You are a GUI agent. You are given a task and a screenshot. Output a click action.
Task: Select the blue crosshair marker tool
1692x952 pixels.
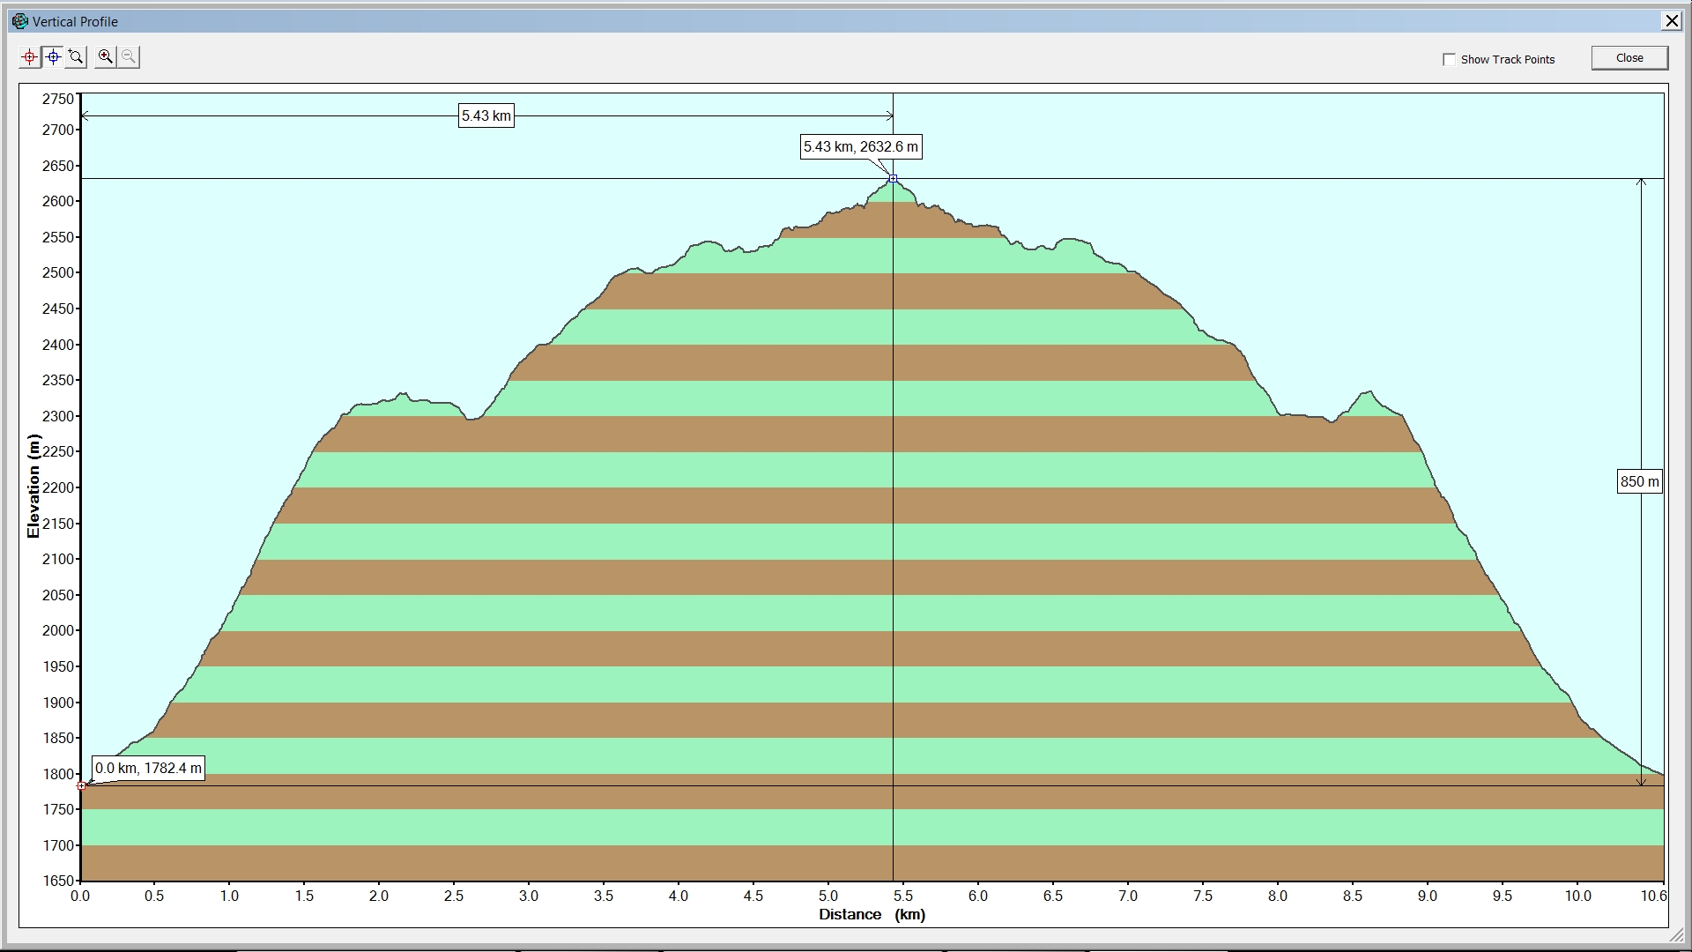tap(54, 57)
